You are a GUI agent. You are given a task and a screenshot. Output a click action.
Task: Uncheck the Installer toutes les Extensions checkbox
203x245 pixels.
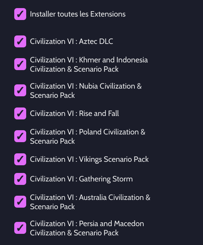pos(20,14)
